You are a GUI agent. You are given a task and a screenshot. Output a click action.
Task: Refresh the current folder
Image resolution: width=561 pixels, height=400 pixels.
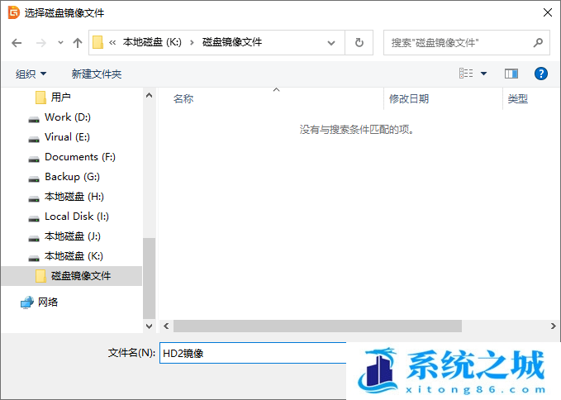(359, 43)
